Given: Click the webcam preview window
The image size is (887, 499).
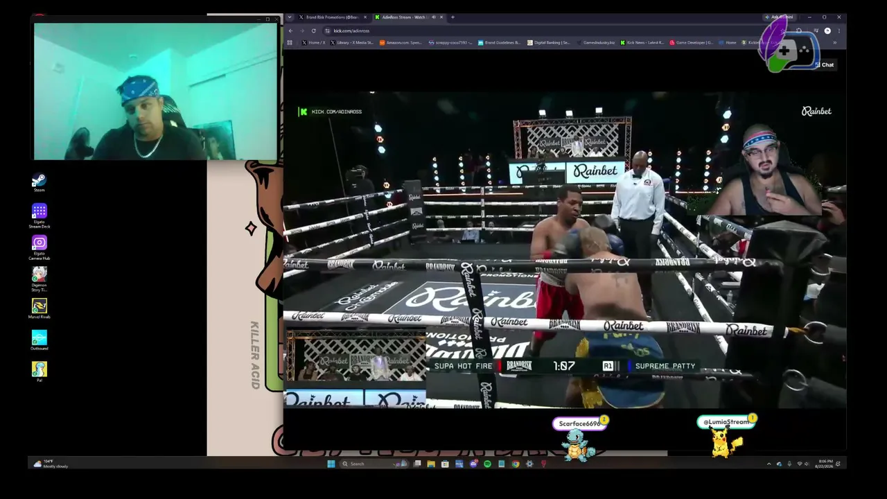Looking at the screenshot, I should pyautogui.click(x=155, y=92).
